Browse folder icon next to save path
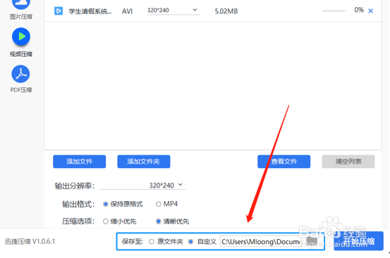The image size is (390, 258). click(312, 240)
